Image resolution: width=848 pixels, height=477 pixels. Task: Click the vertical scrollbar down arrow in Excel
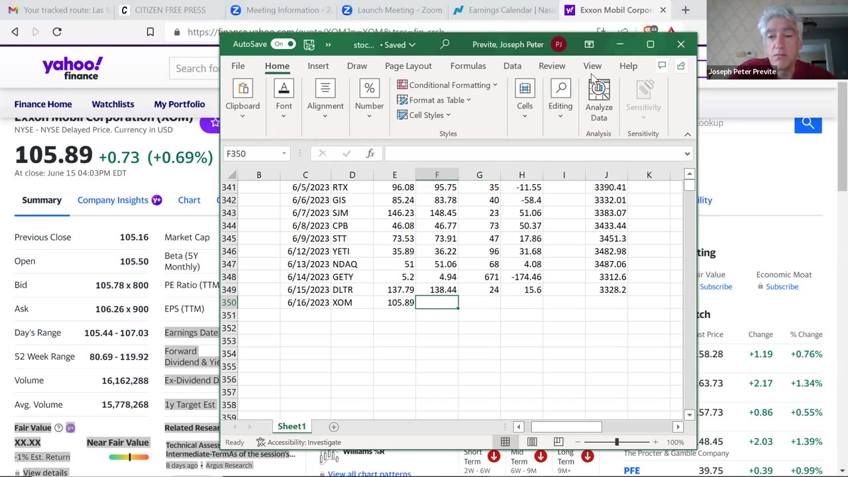click(689, 415)
